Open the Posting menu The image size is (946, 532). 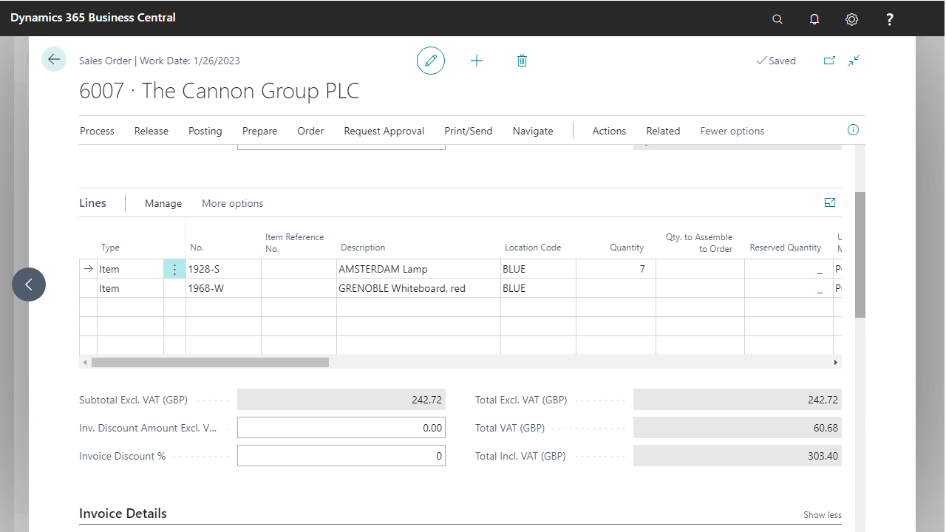coord(205,131)
